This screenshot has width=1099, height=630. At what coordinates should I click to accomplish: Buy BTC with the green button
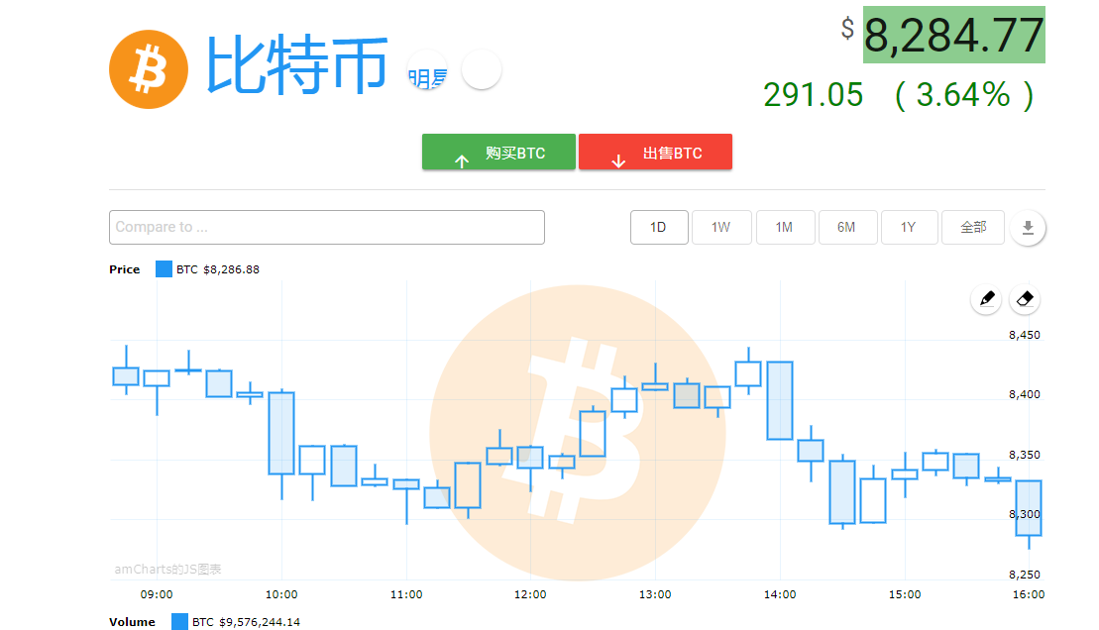[x=498, y=153]
